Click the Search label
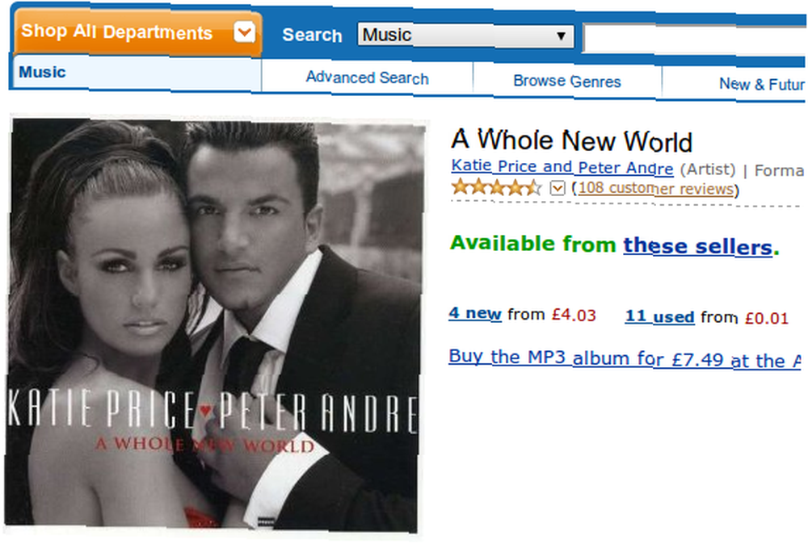The image size is (808, 552). pos(312,35)
